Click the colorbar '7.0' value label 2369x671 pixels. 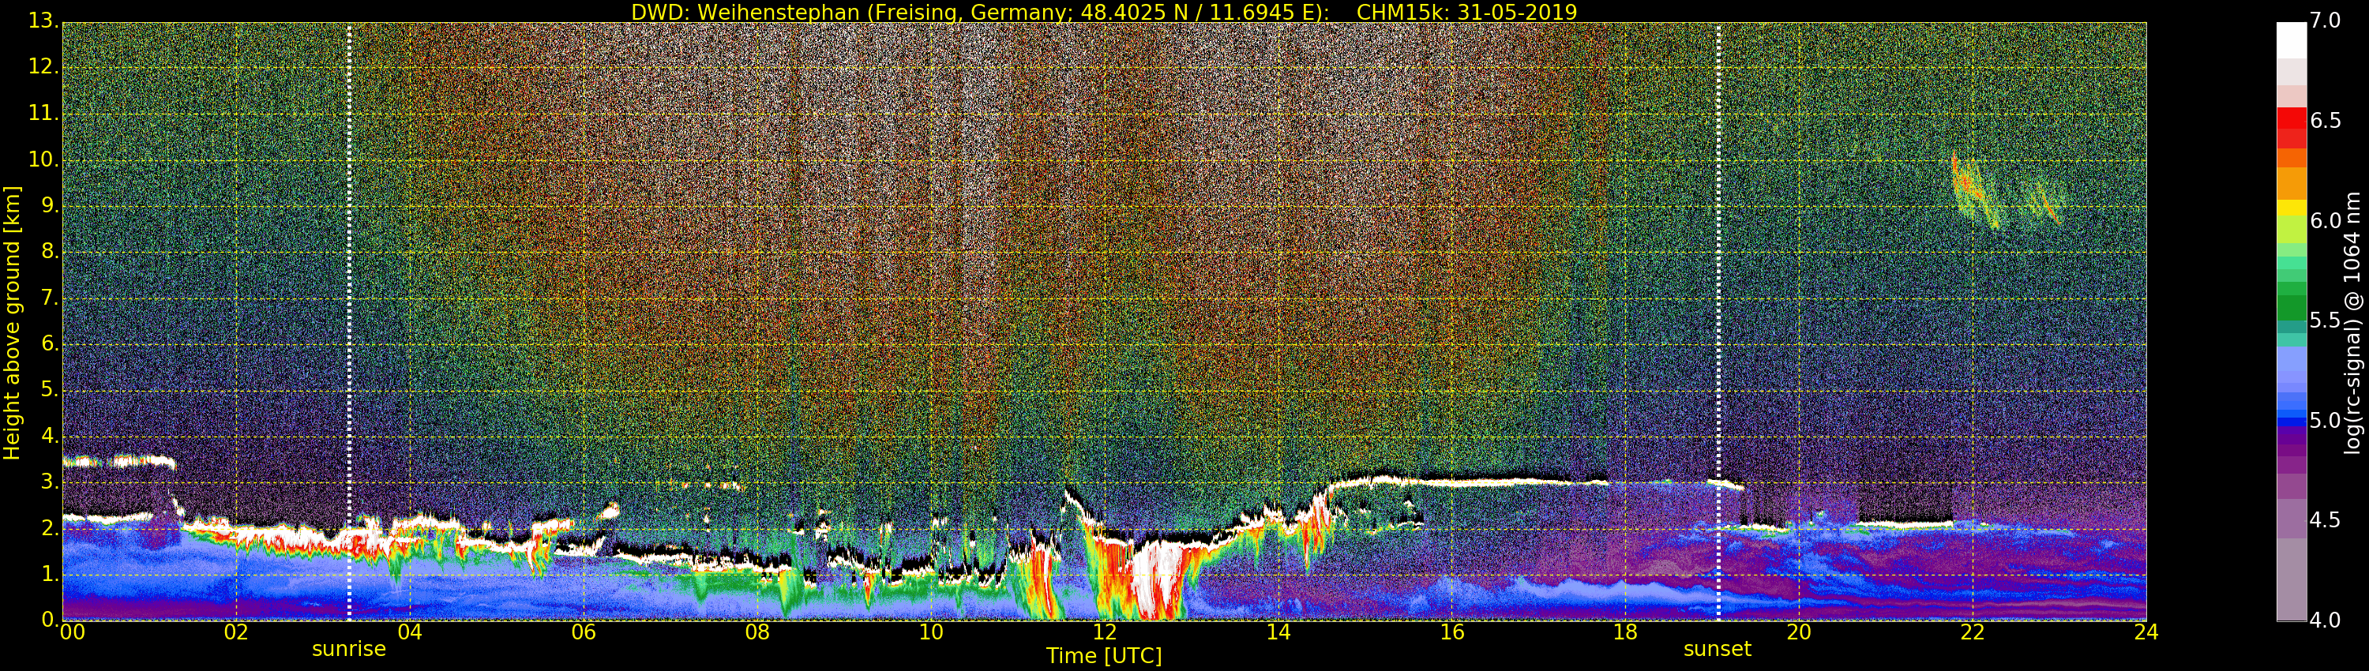tap(2325, 21)
